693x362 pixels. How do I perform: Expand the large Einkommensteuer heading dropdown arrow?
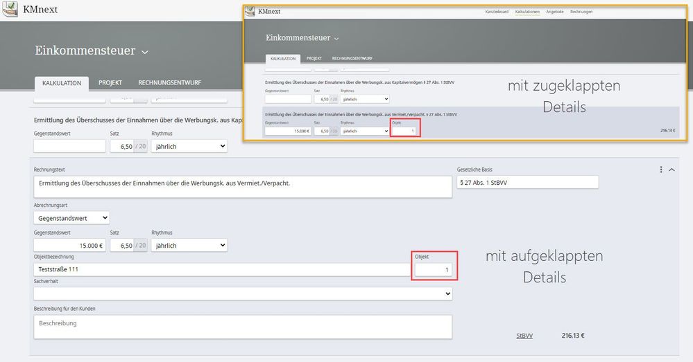point(145,51)
